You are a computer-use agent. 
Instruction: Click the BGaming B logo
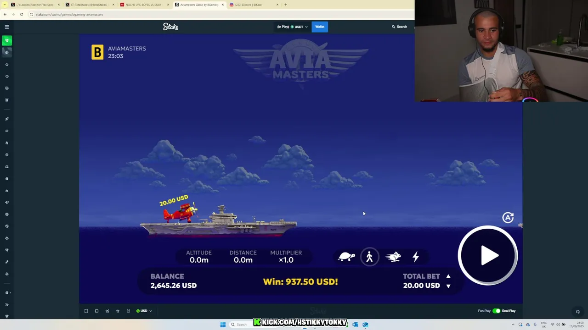(x=97, y=52)
